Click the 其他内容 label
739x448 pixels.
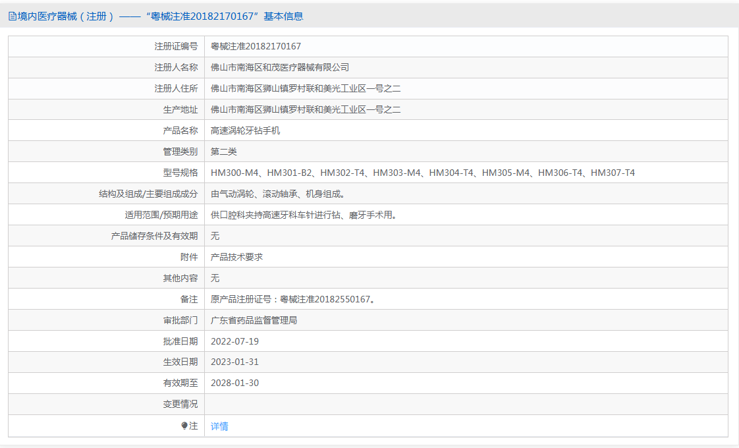pyautogui.click(x=180, y=278)
